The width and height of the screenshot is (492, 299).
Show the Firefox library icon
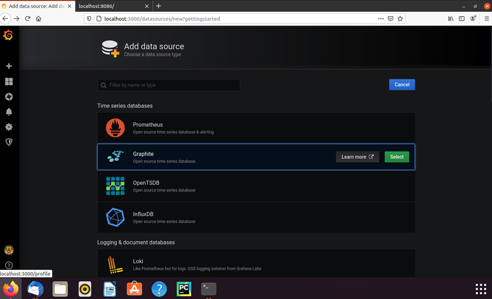(x=450, y=18)
